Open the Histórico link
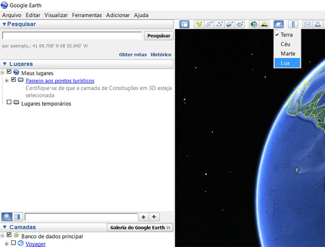Viewport: 325px width, 247px height. [x=161, y=54]
